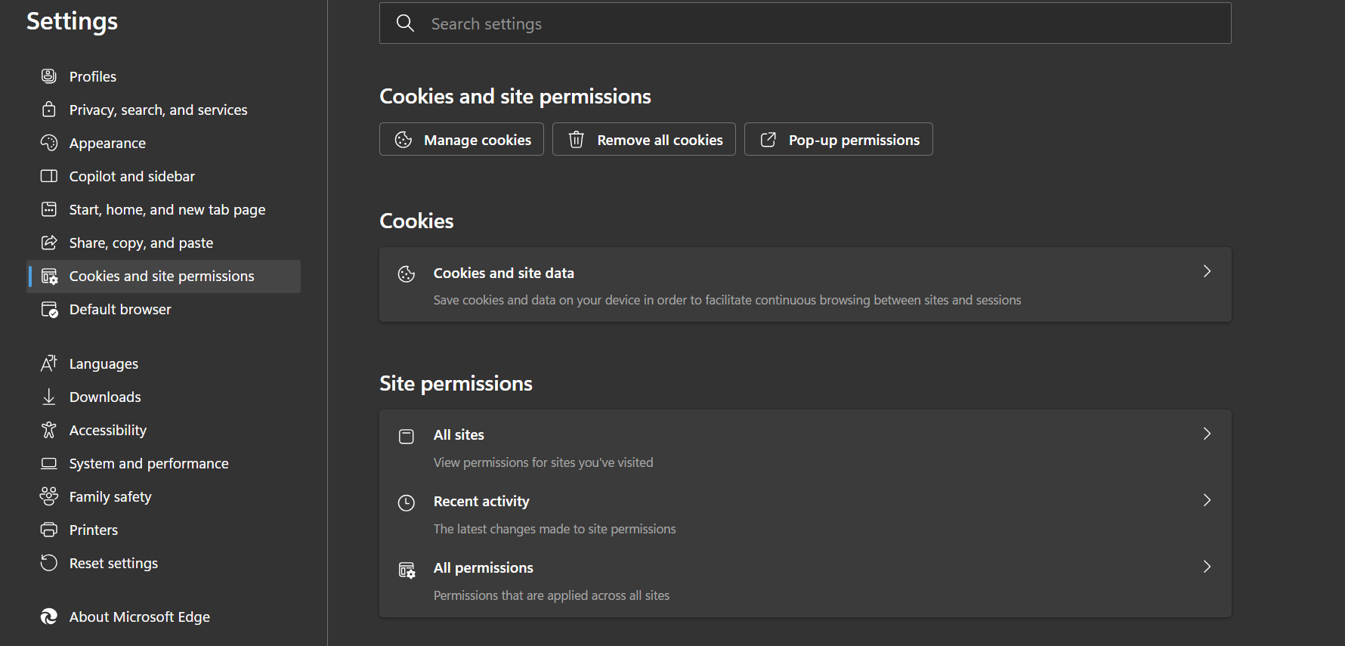This screenshot has width=1345, height=646.
Task: Click the Copilot and sidebar icon
Action: point(49,176)
